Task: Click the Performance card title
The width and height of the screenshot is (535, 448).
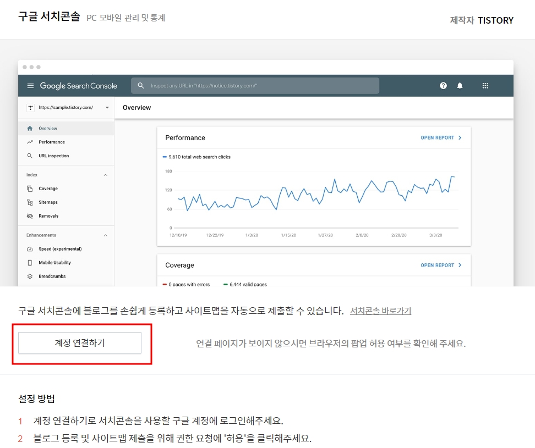Action: pos(185,137)
